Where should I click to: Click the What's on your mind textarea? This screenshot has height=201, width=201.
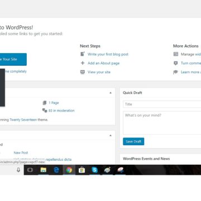point(162,123)
